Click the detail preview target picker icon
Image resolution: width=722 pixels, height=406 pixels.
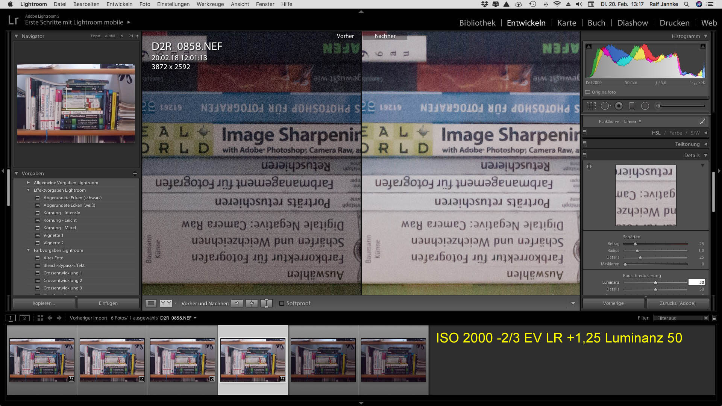(589, 166)
